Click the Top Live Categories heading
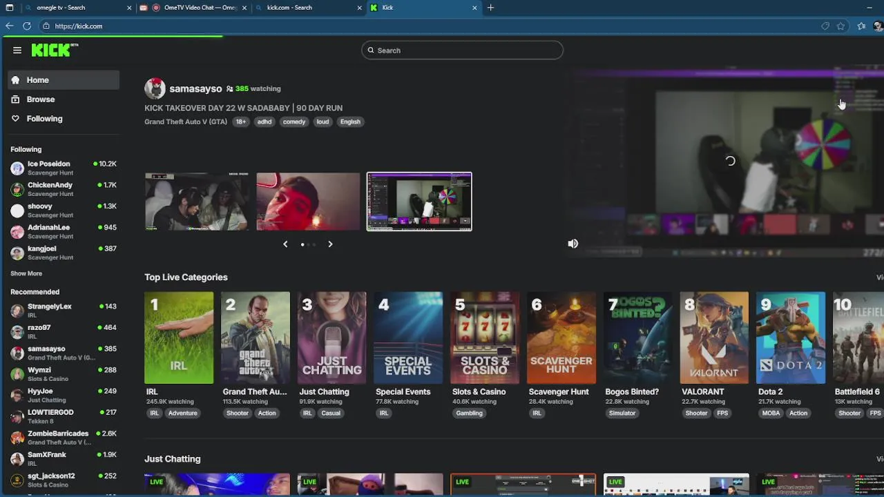The width and height of the screenshot is (884, 497). 186,277
